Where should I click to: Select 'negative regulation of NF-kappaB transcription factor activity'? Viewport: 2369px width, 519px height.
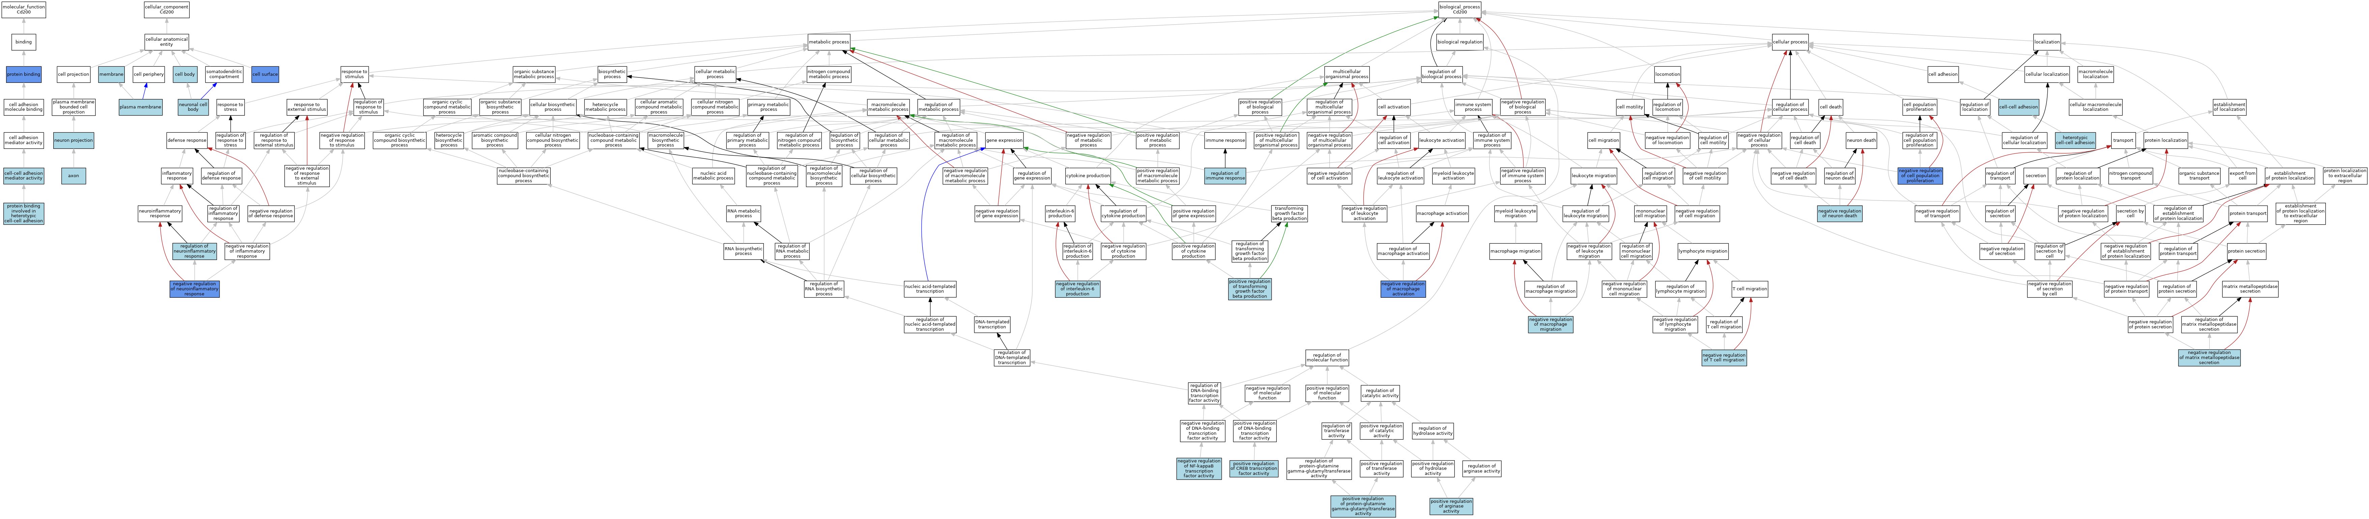click(x=1199, y=468)
